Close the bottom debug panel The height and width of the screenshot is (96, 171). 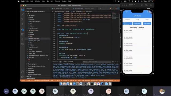tap(118, 62)
